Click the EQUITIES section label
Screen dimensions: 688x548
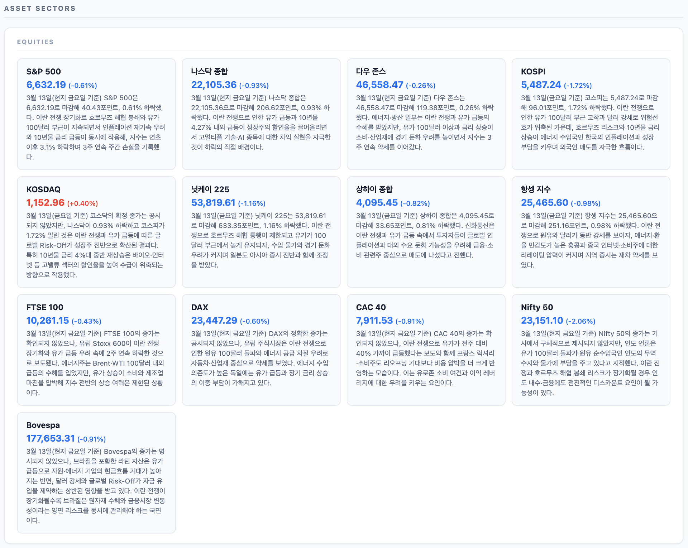(x=35, y=42)
